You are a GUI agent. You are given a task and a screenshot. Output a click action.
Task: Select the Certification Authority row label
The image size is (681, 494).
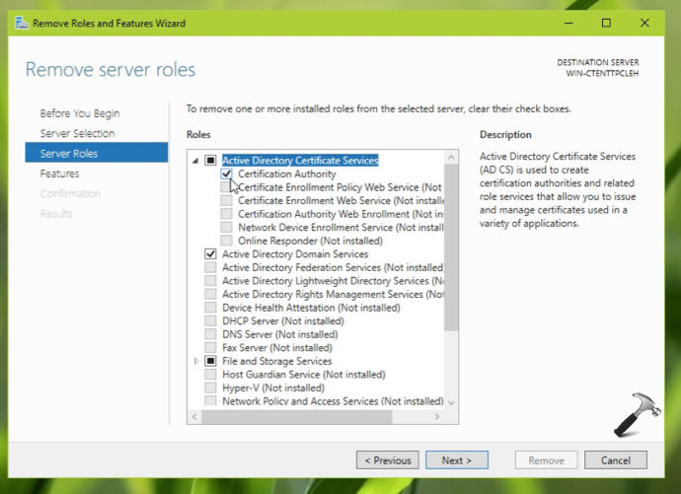(286, 174)
